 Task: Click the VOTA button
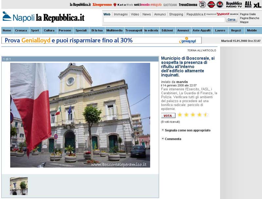(x=168, y=116)
